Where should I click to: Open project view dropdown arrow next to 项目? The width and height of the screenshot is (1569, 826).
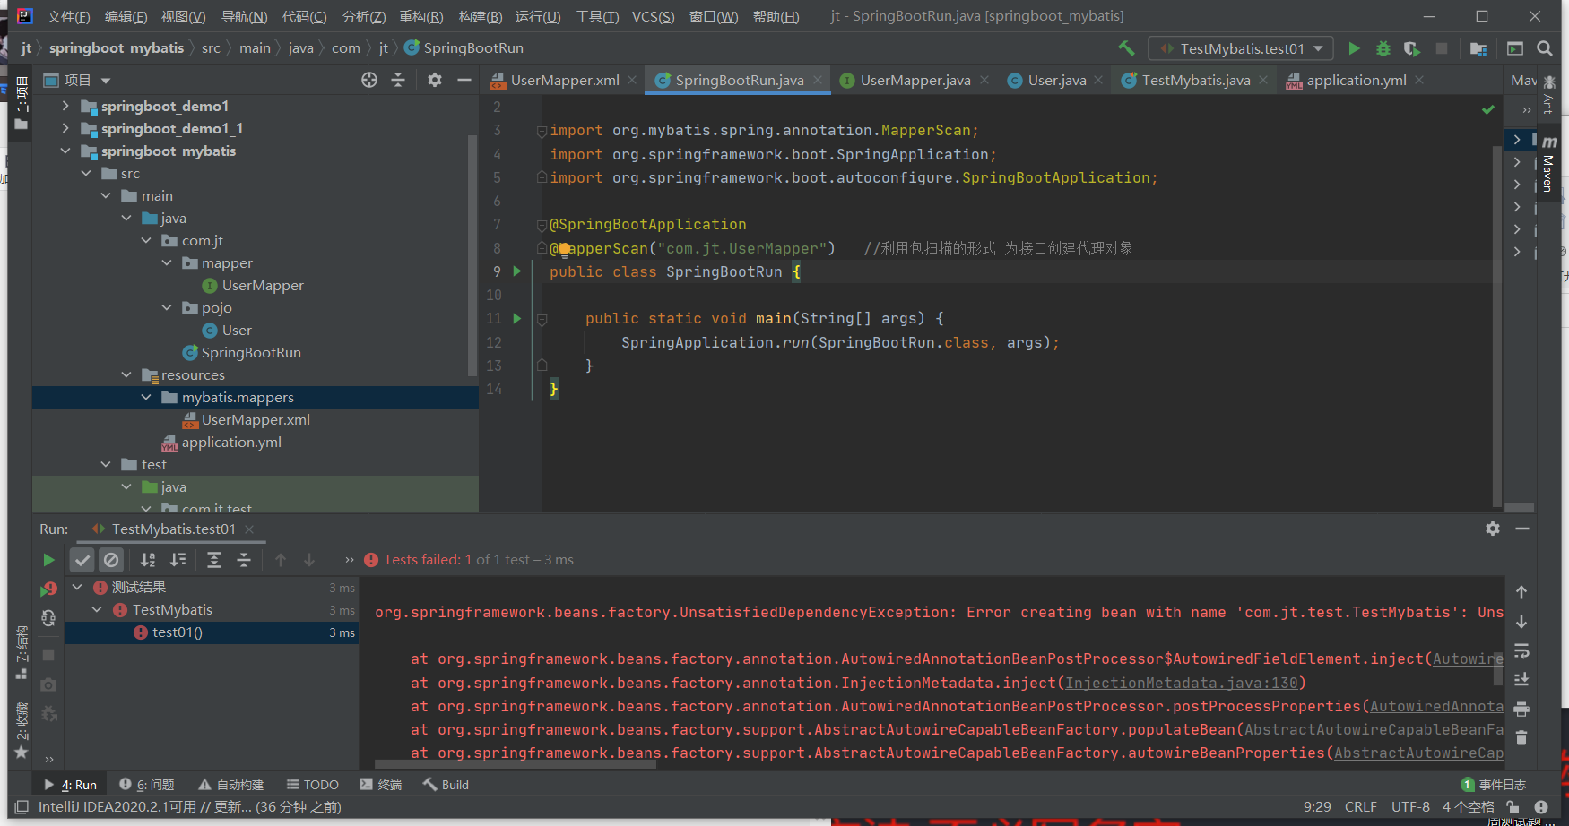pos(106,81)
